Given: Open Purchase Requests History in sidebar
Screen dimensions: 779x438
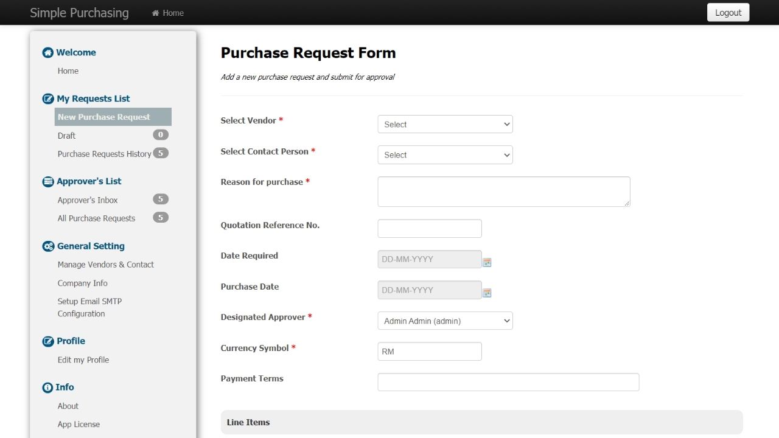Looking at the screenshot, I should [x=104, y=154].
